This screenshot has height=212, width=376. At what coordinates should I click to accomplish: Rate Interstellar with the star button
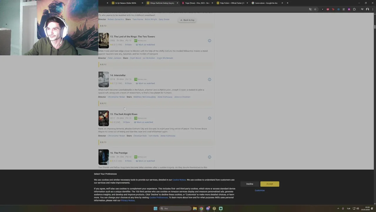[128, 83]
